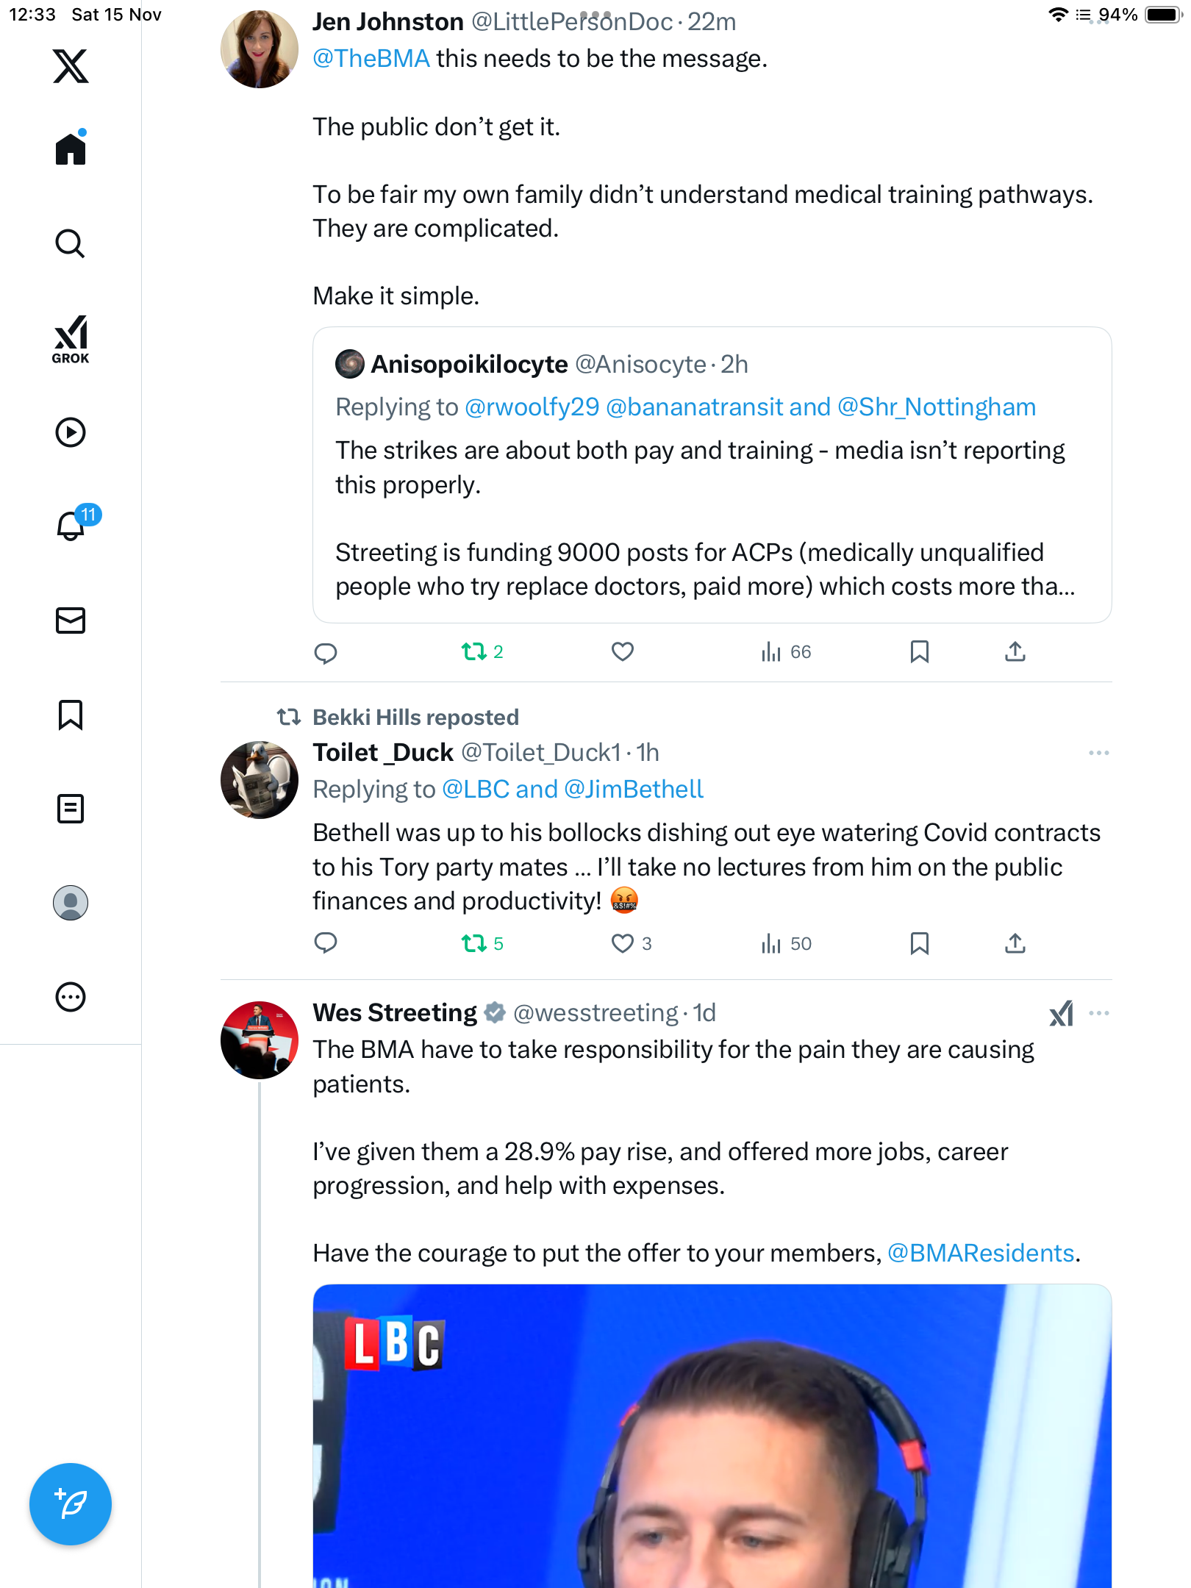Screen dimensions: 1191x1588
Task: Open the Video play tab in sidebar
Action: pos(71,432)
